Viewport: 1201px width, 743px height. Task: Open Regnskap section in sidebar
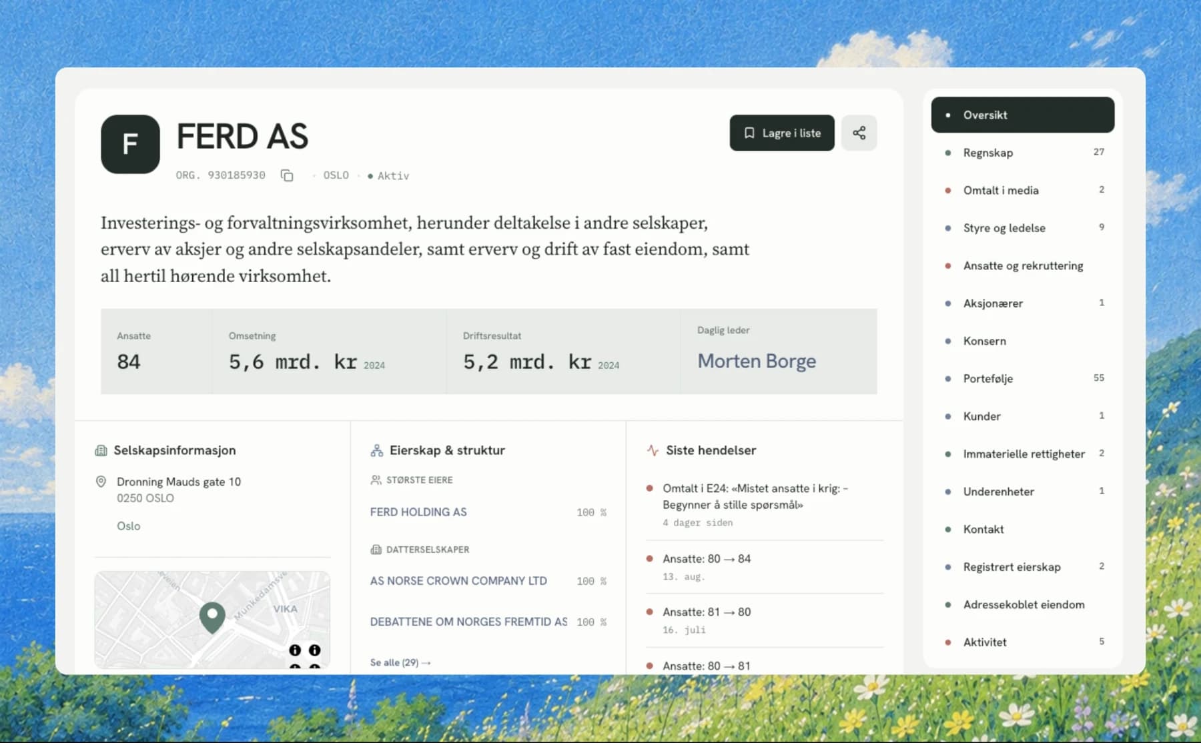point(1023,153)
